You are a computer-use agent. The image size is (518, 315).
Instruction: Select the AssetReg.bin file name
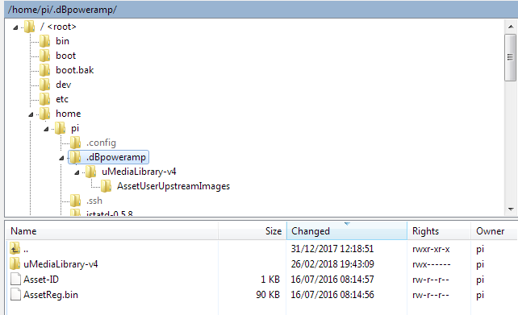click(x=51, y=295)
